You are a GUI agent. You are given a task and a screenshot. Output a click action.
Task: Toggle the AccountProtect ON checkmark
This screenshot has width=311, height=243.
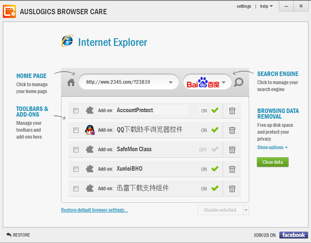(x=215, y=111)
